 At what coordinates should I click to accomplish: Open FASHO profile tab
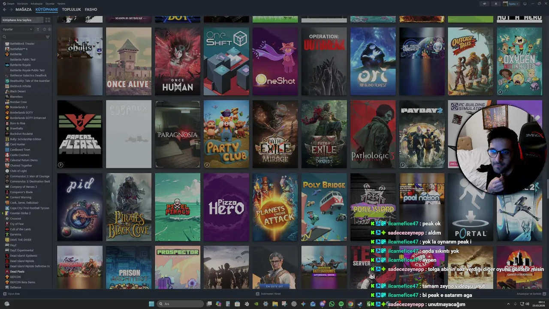(x=91, y=9)
